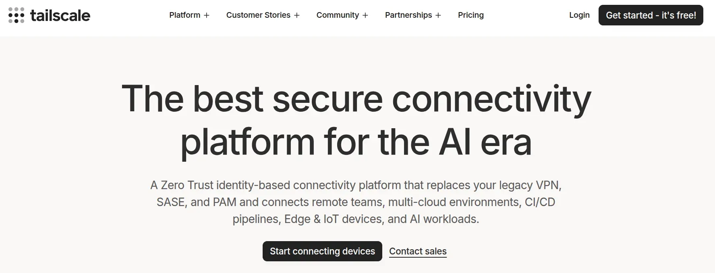Image resolution: width=715 pixels, height=273 pixels.
Task: Click the hero headline text
Action: pos(358,119)
